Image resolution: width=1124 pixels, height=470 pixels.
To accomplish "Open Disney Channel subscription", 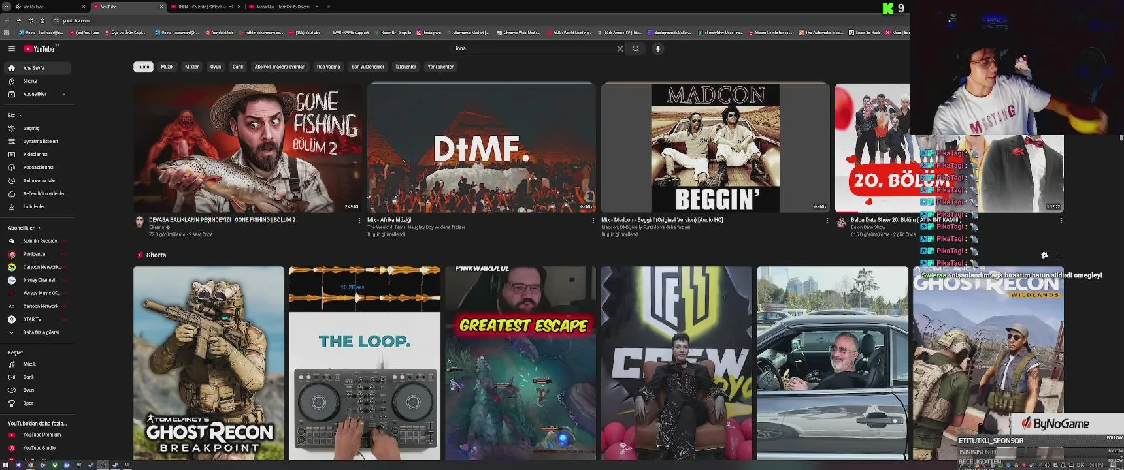I will (37, 280).
